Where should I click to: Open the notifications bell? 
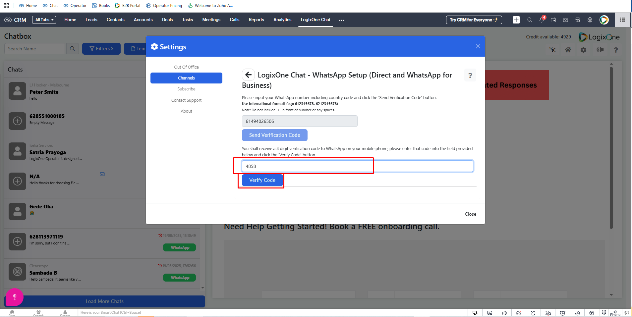pyautogui.click(x=542, y=20)
